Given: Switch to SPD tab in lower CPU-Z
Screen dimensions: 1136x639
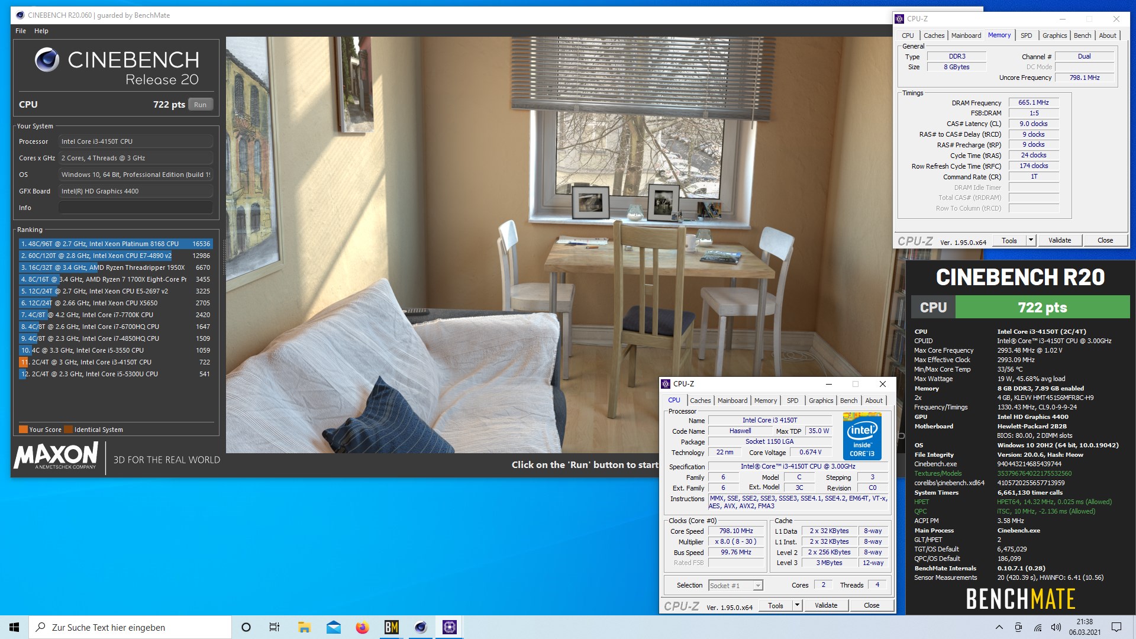Looking at the screenshot, I should click(793, 401).
